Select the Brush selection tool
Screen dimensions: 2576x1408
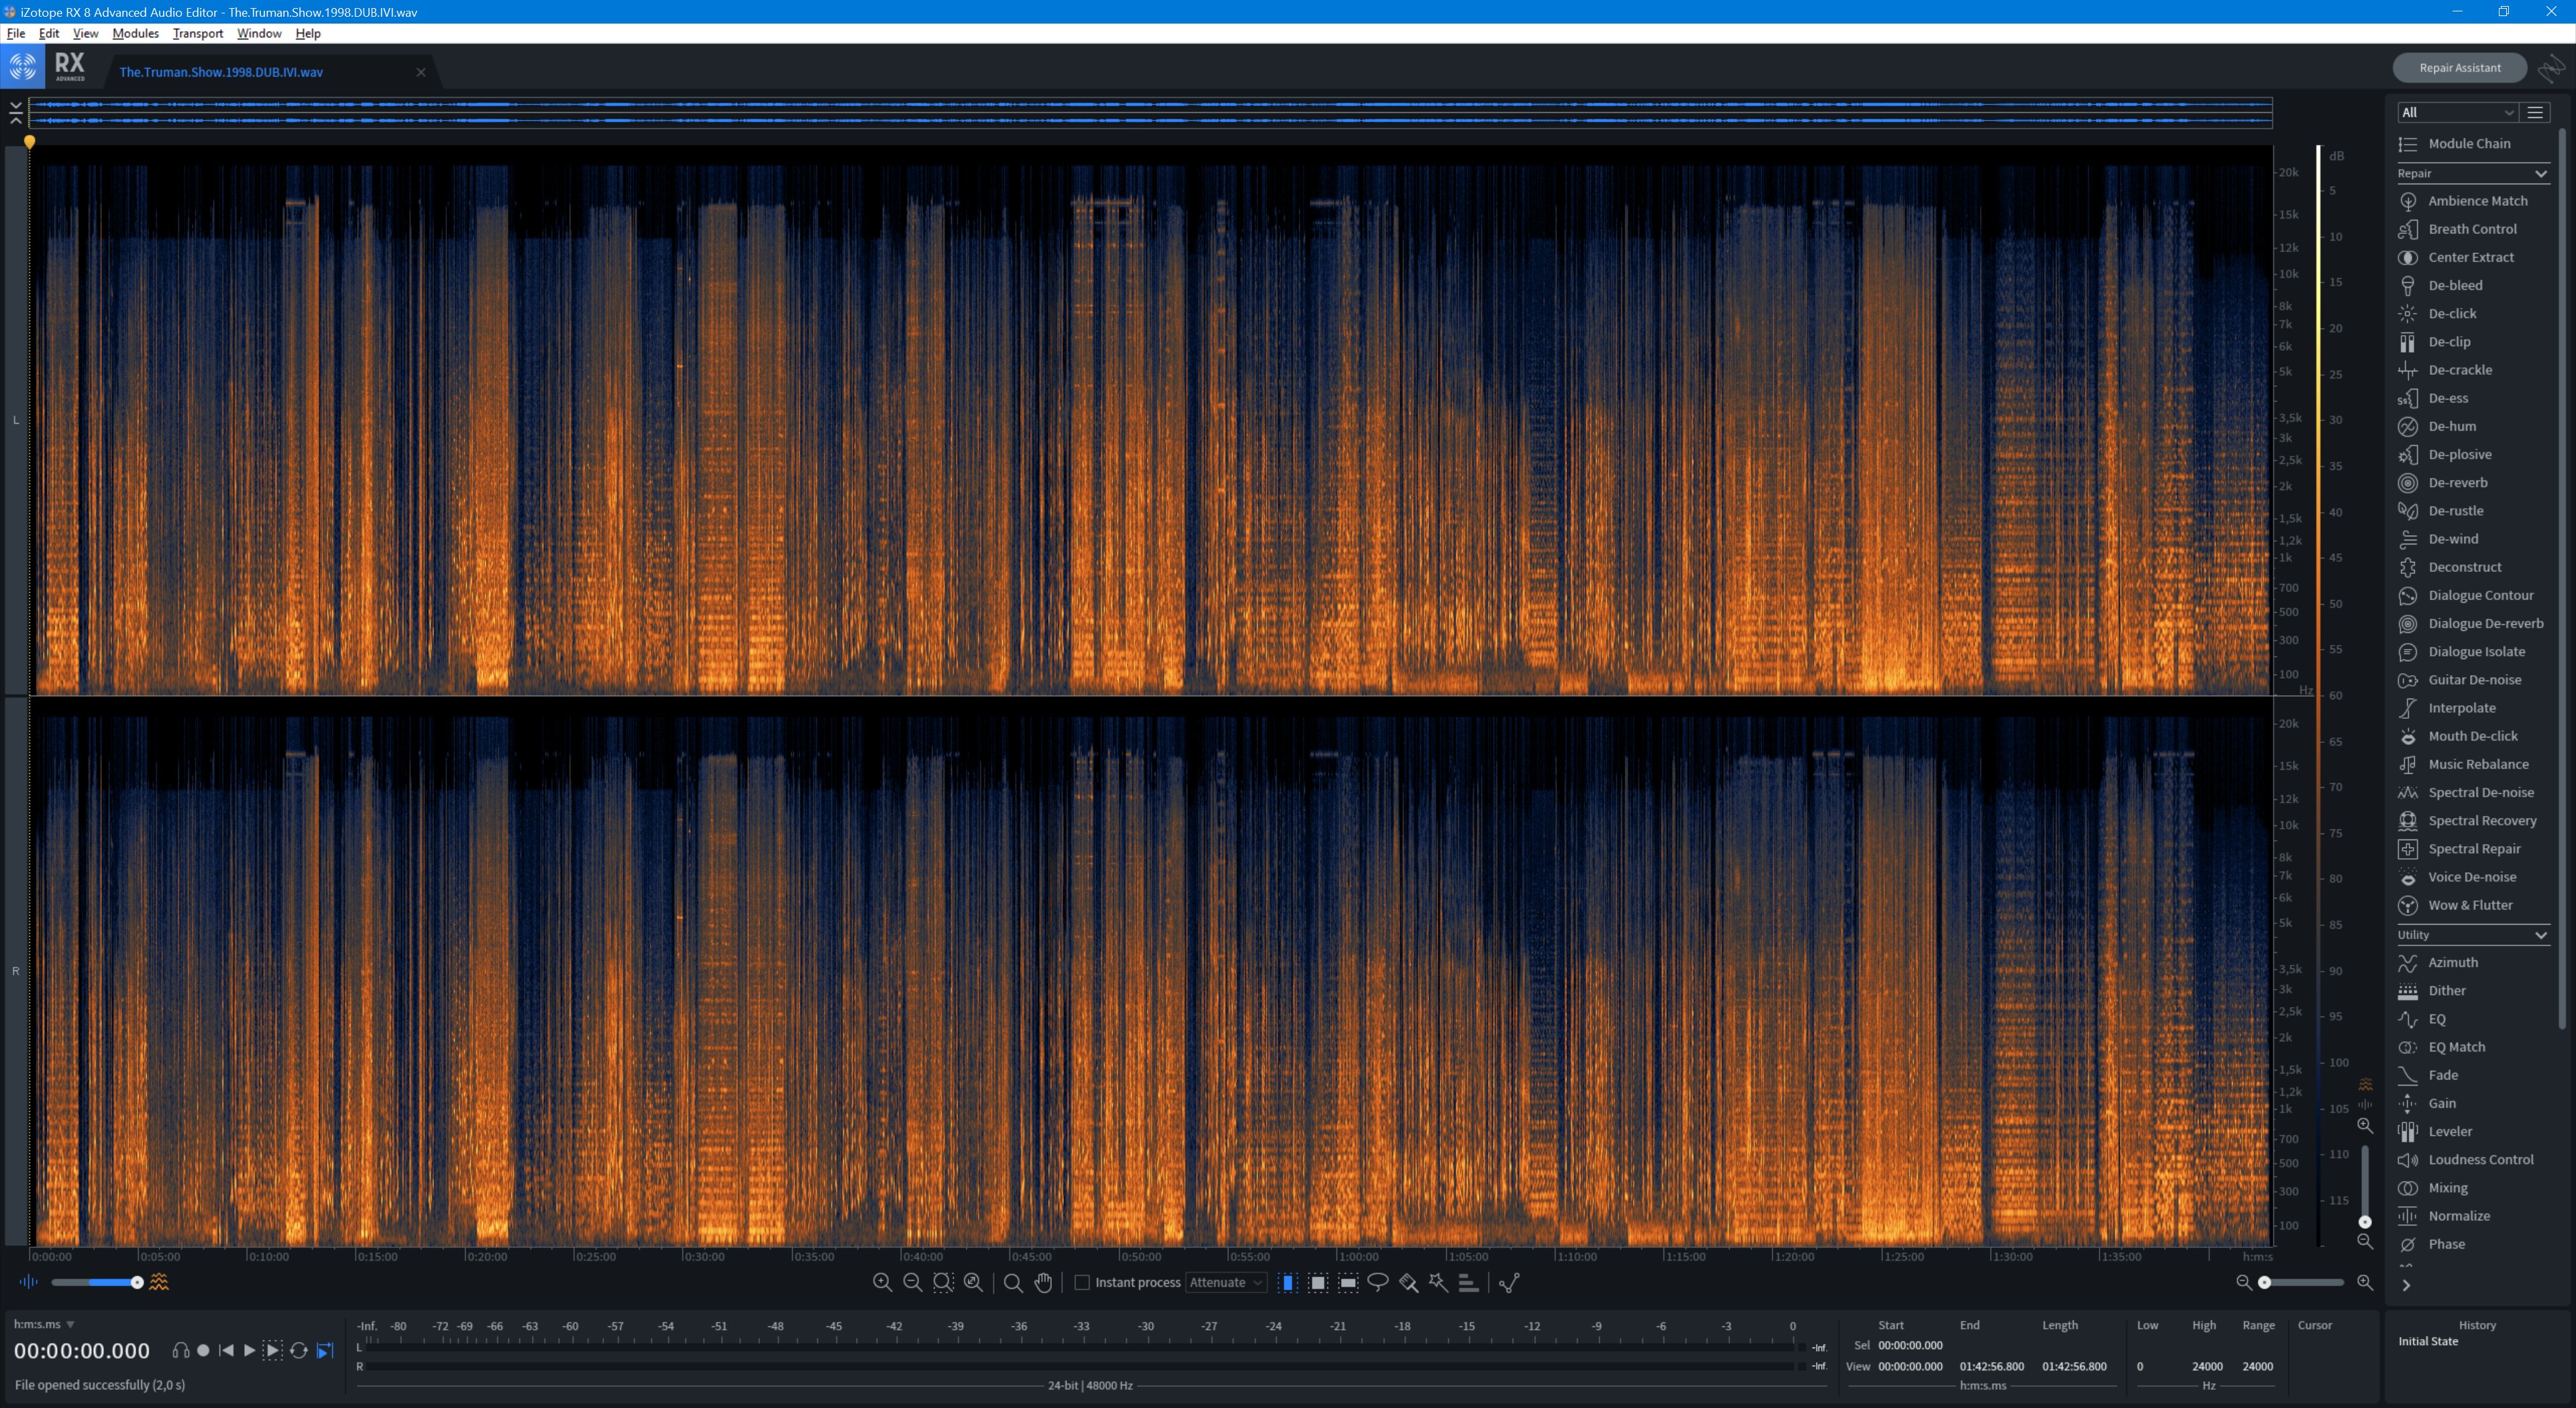[x=1408, y=1282]
